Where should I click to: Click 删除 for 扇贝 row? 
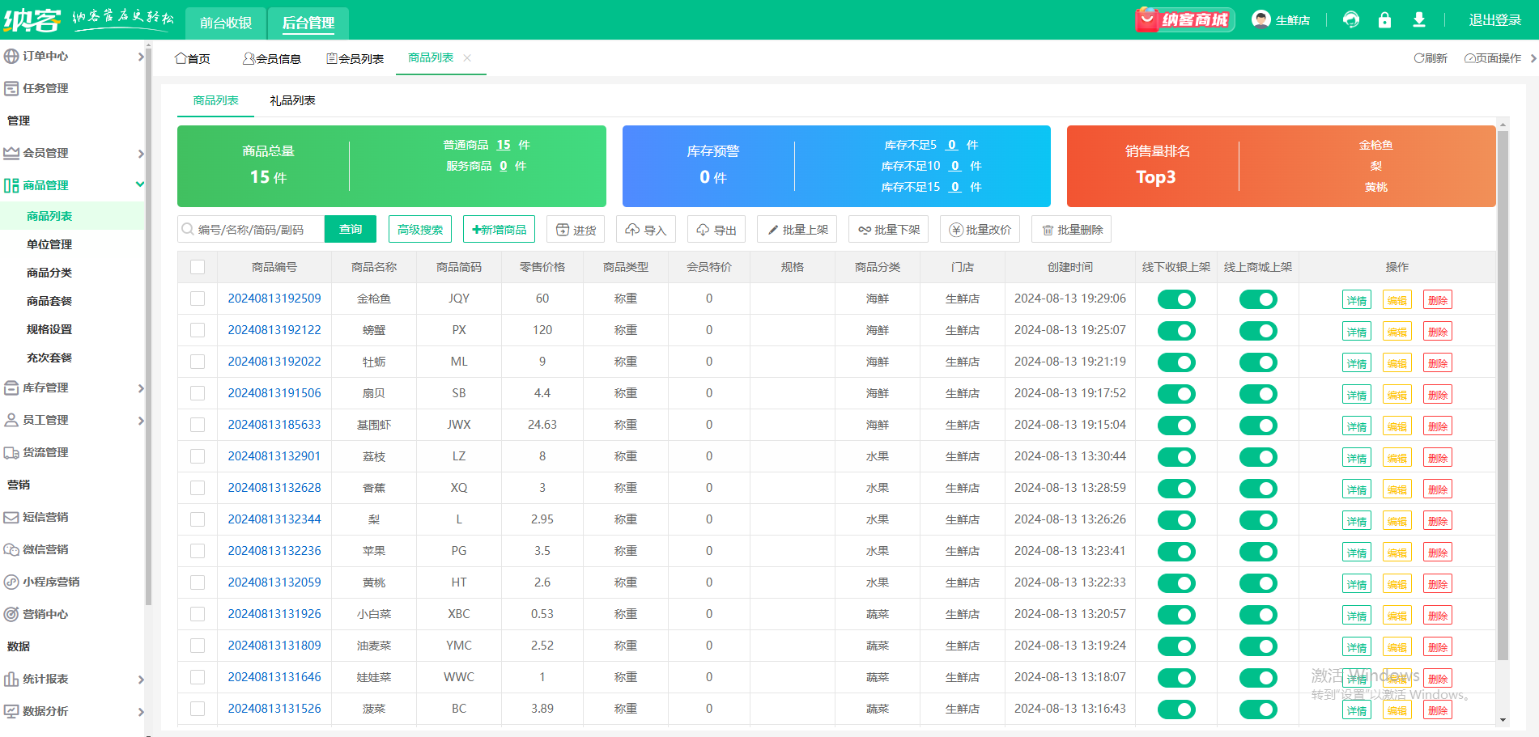1438,395
